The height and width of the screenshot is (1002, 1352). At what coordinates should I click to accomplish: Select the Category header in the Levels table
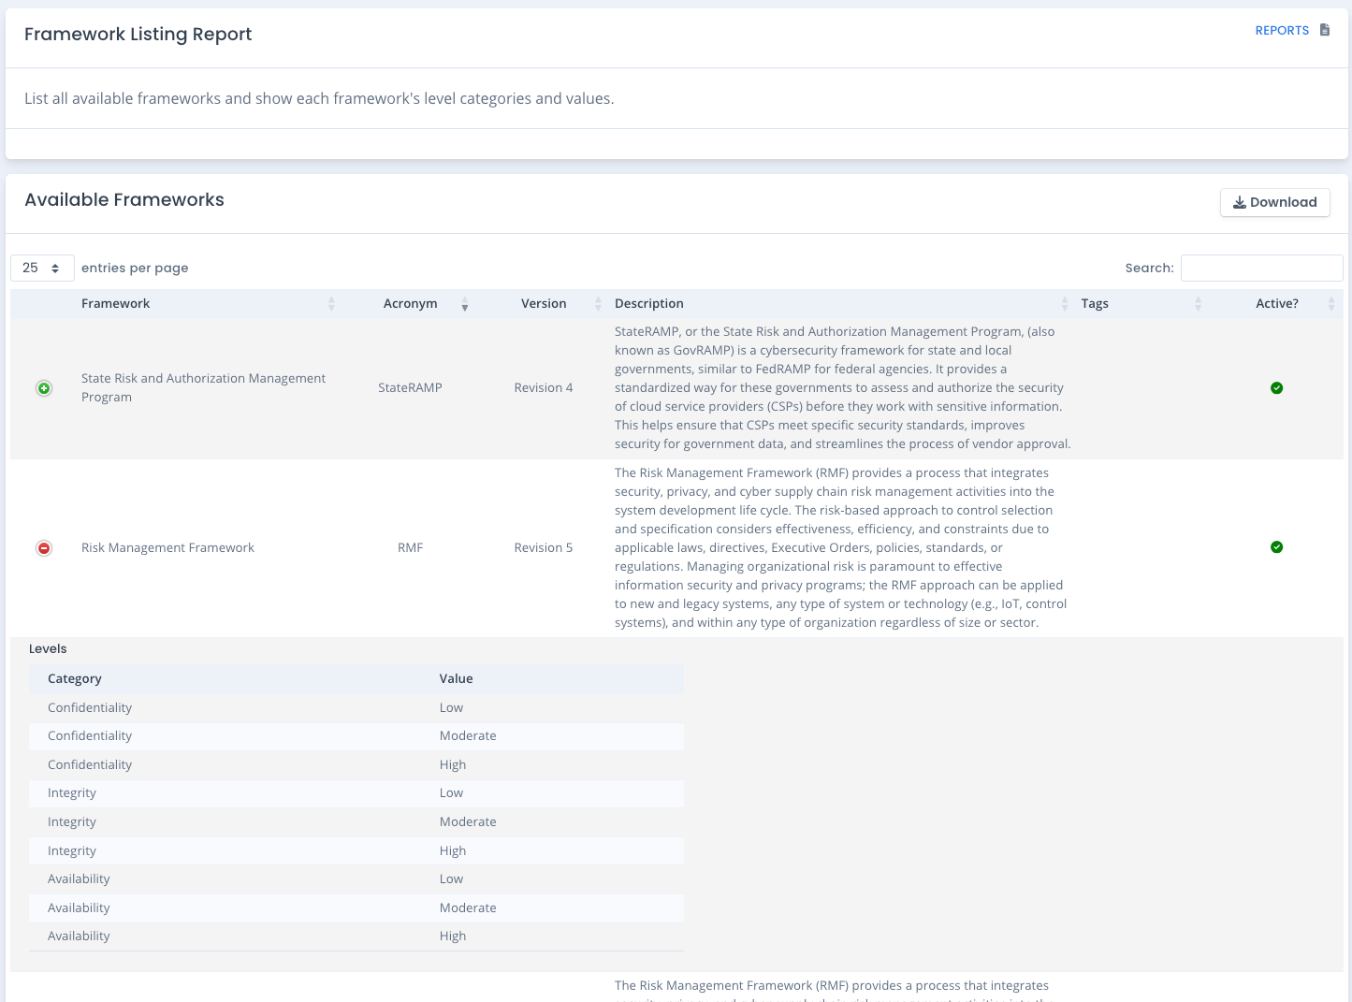pyautogui.click(x=75, y=678)
